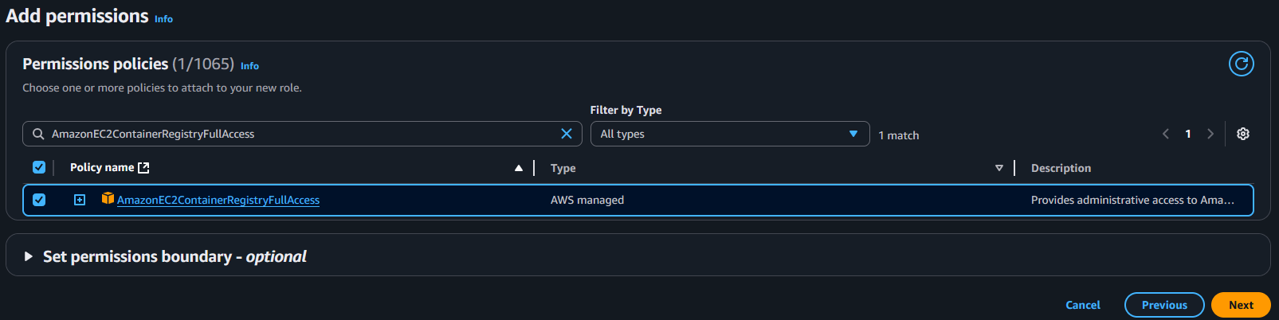Expand AmazonEC2ContainerRegistryFullAccess policy details
The height and width of the screenshot is (320, 1279).
(x=80, y=200)
